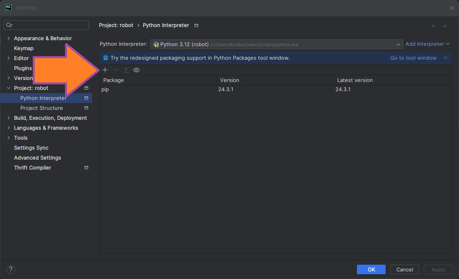The height and width of the screenshot is (279, 459).
Task: Expand Languages & Frameworks section
Action: (x=8, y=128)
